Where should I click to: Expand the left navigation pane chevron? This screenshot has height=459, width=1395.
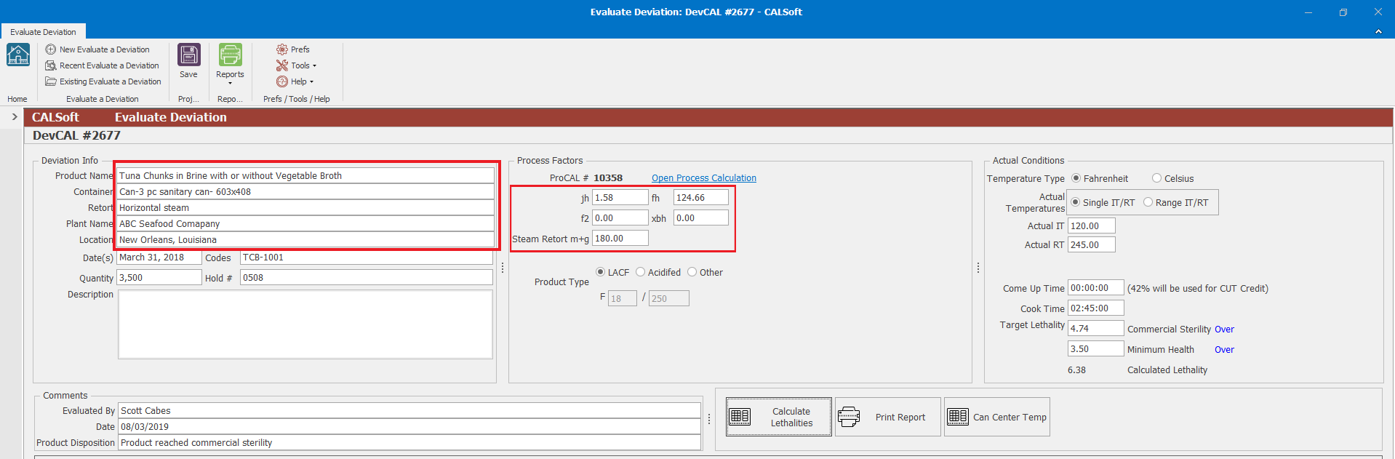click(14, 116)
